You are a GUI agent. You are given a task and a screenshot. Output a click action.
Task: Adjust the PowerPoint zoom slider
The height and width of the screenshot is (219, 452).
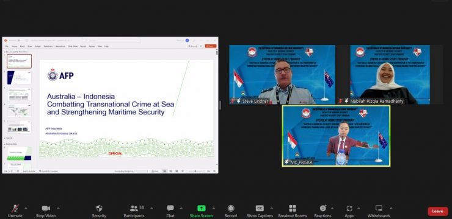click(195, 171)
